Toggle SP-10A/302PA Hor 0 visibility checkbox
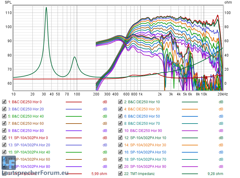The image size is (240, 178). point(4,138)
